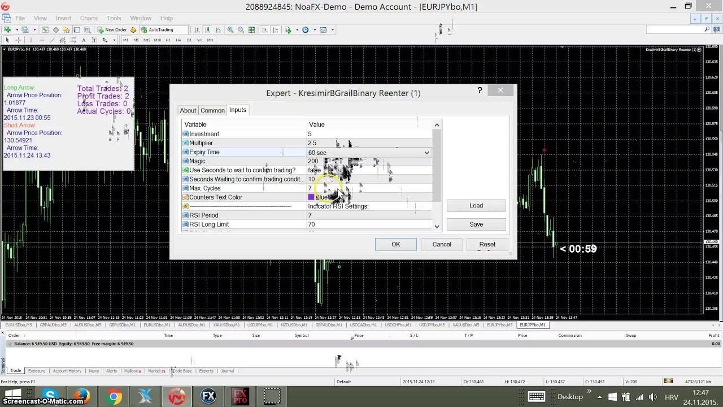
Task: Load an inputs preset
Action: [x=476, y=206]
